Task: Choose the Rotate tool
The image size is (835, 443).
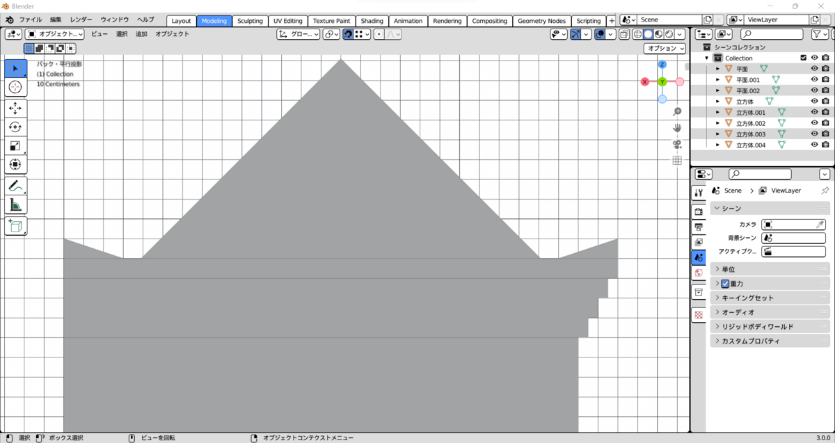Action: (x=16, y=127)
